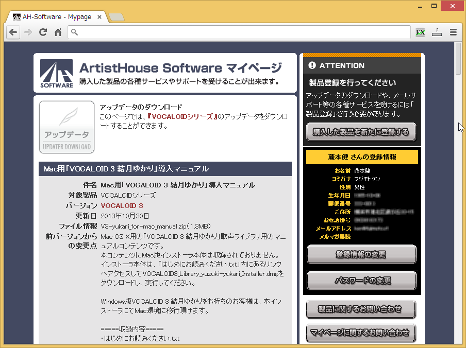Click the 件名 label
Viewport: 466px width, 348px height.
click(x=90, y=185)
